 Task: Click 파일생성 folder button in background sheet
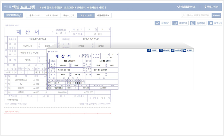point(215,23)
